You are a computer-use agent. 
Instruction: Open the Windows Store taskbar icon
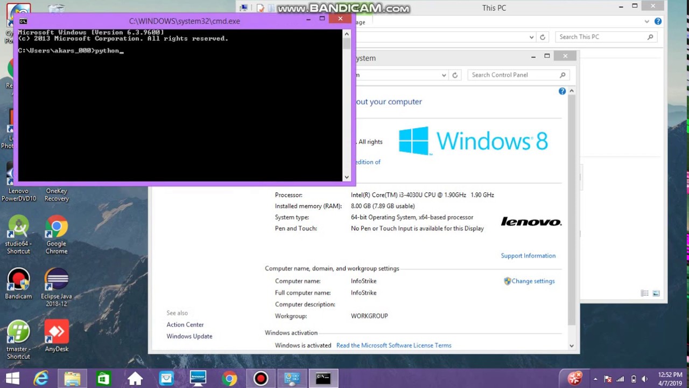pyautogui.click(x=103, y=378)
